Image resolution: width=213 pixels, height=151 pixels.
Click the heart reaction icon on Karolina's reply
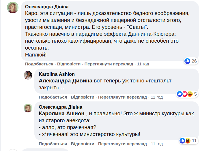[185, 94]
